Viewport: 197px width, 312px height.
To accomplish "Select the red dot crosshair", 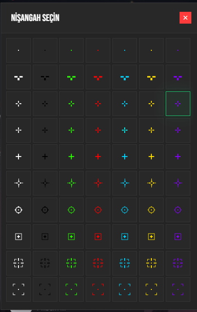I will 98,50.
